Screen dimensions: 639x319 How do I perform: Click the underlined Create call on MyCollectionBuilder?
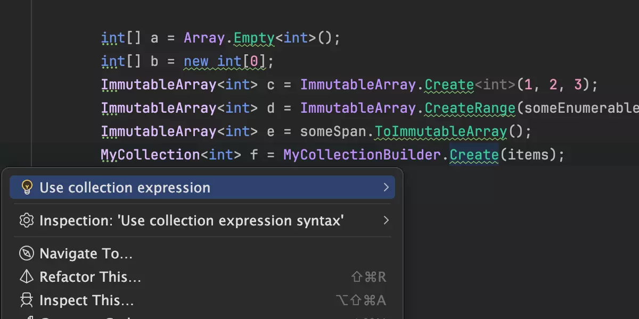click(473, 155)
